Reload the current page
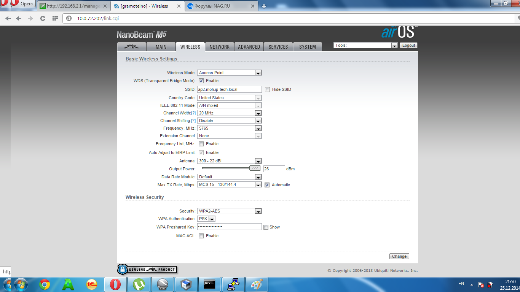 click(43, 18)
